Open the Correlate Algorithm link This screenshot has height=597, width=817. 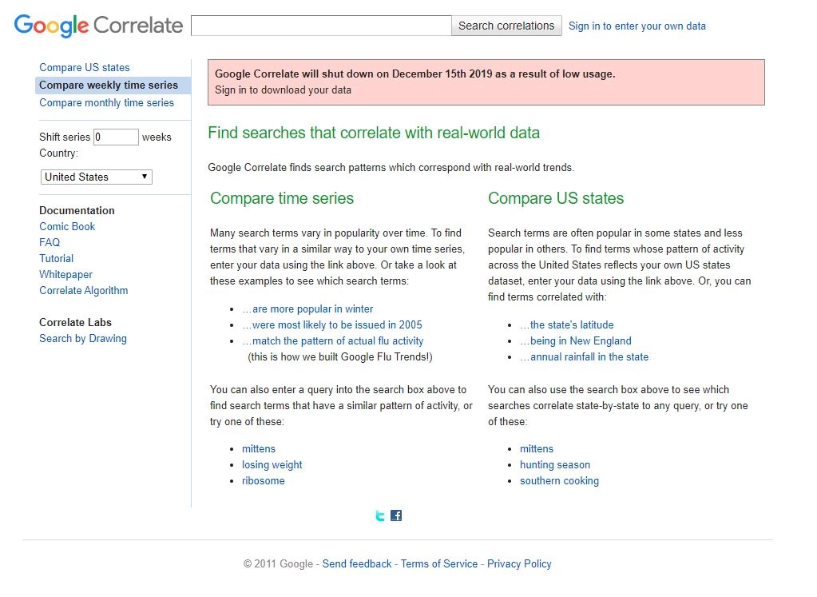pos(83,290)
